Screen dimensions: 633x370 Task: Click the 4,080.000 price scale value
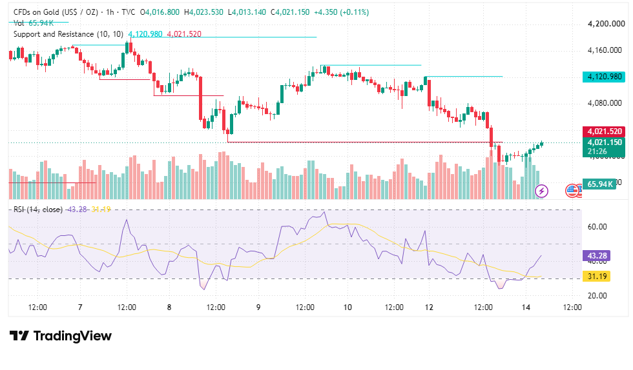pos(605,103)
